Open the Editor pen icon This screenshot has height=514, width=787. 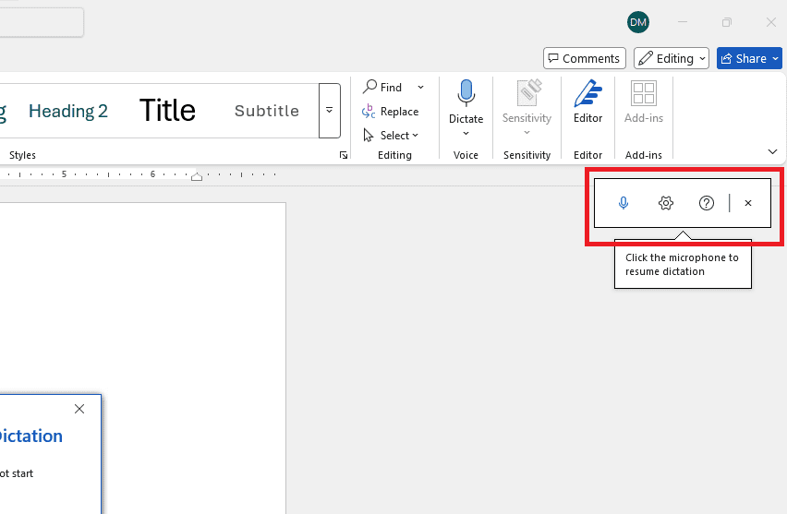click(587, 93)
